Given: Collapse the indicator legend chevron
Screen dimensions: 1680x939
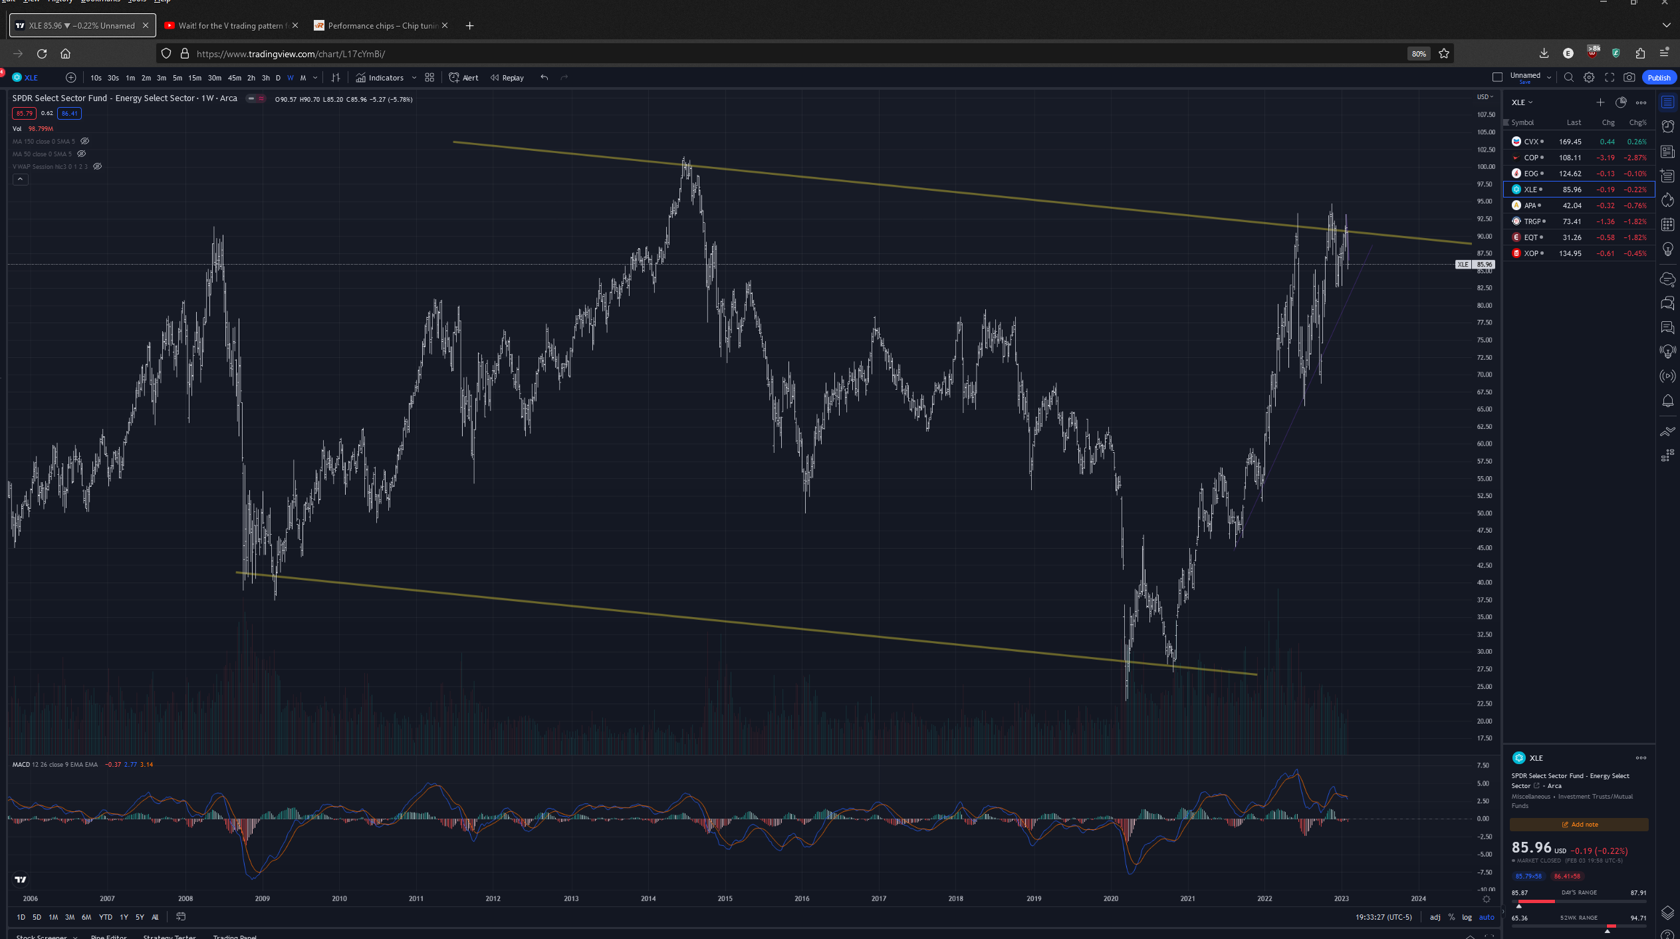Looking at the screenshot, I should click(x=21, y=179).
